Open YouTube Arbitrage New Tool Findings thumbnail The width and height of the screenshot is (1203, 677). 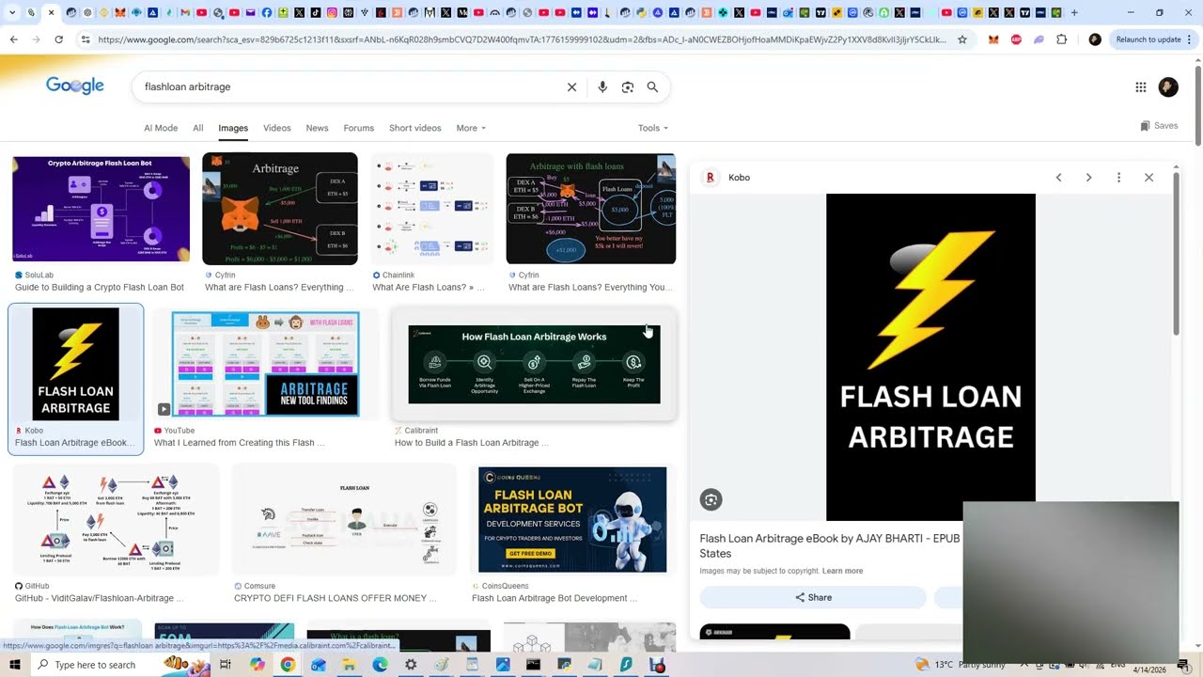265,364
